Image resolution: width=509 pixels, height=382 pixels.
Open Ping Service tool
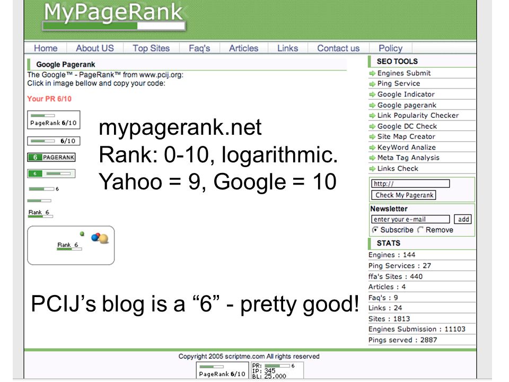click(399, 83)
